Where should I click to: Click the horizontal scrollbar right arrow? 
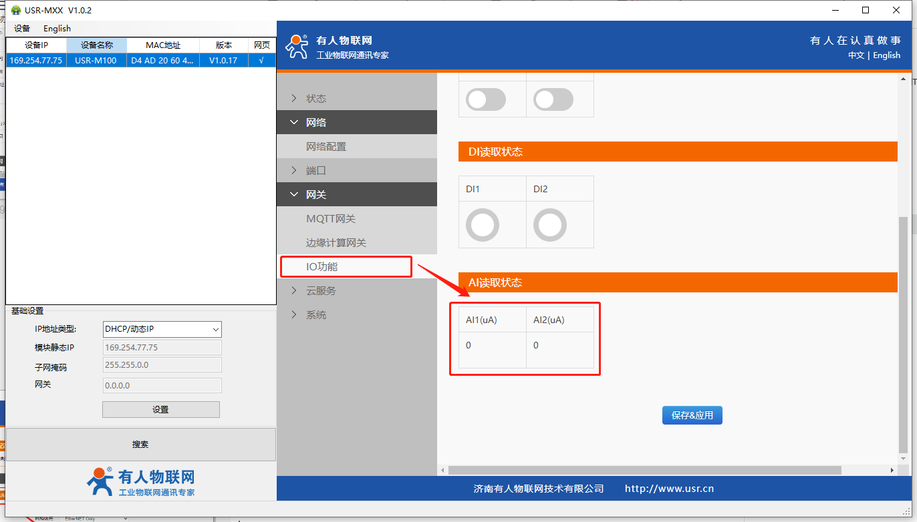point(892,471)
